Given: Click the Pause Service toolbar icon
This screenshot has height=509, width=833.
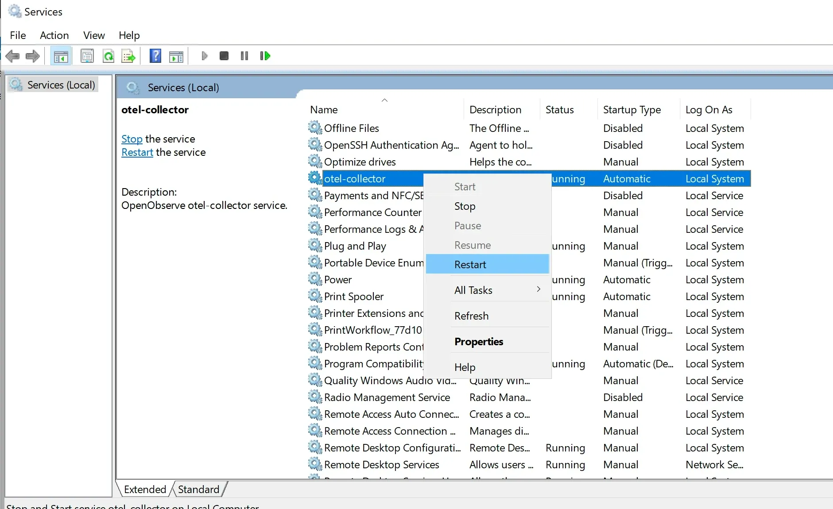Looking at the screenshot, I should tap(244, 56).
